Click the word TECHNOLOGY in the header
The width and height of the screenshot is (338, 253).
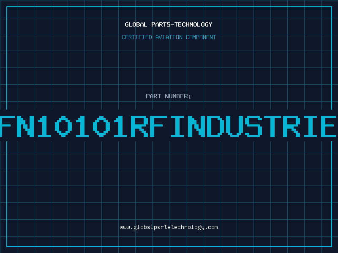pos(194,24)
